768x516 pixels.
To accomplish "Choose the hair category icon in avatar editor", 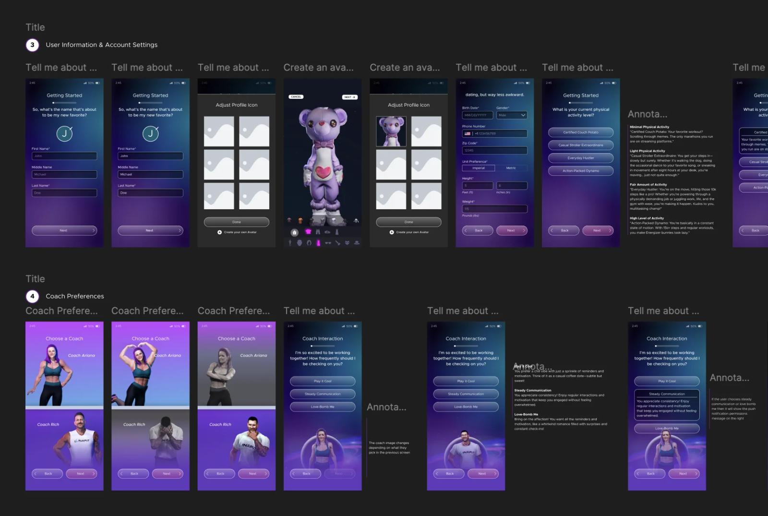I will [309, 243].
